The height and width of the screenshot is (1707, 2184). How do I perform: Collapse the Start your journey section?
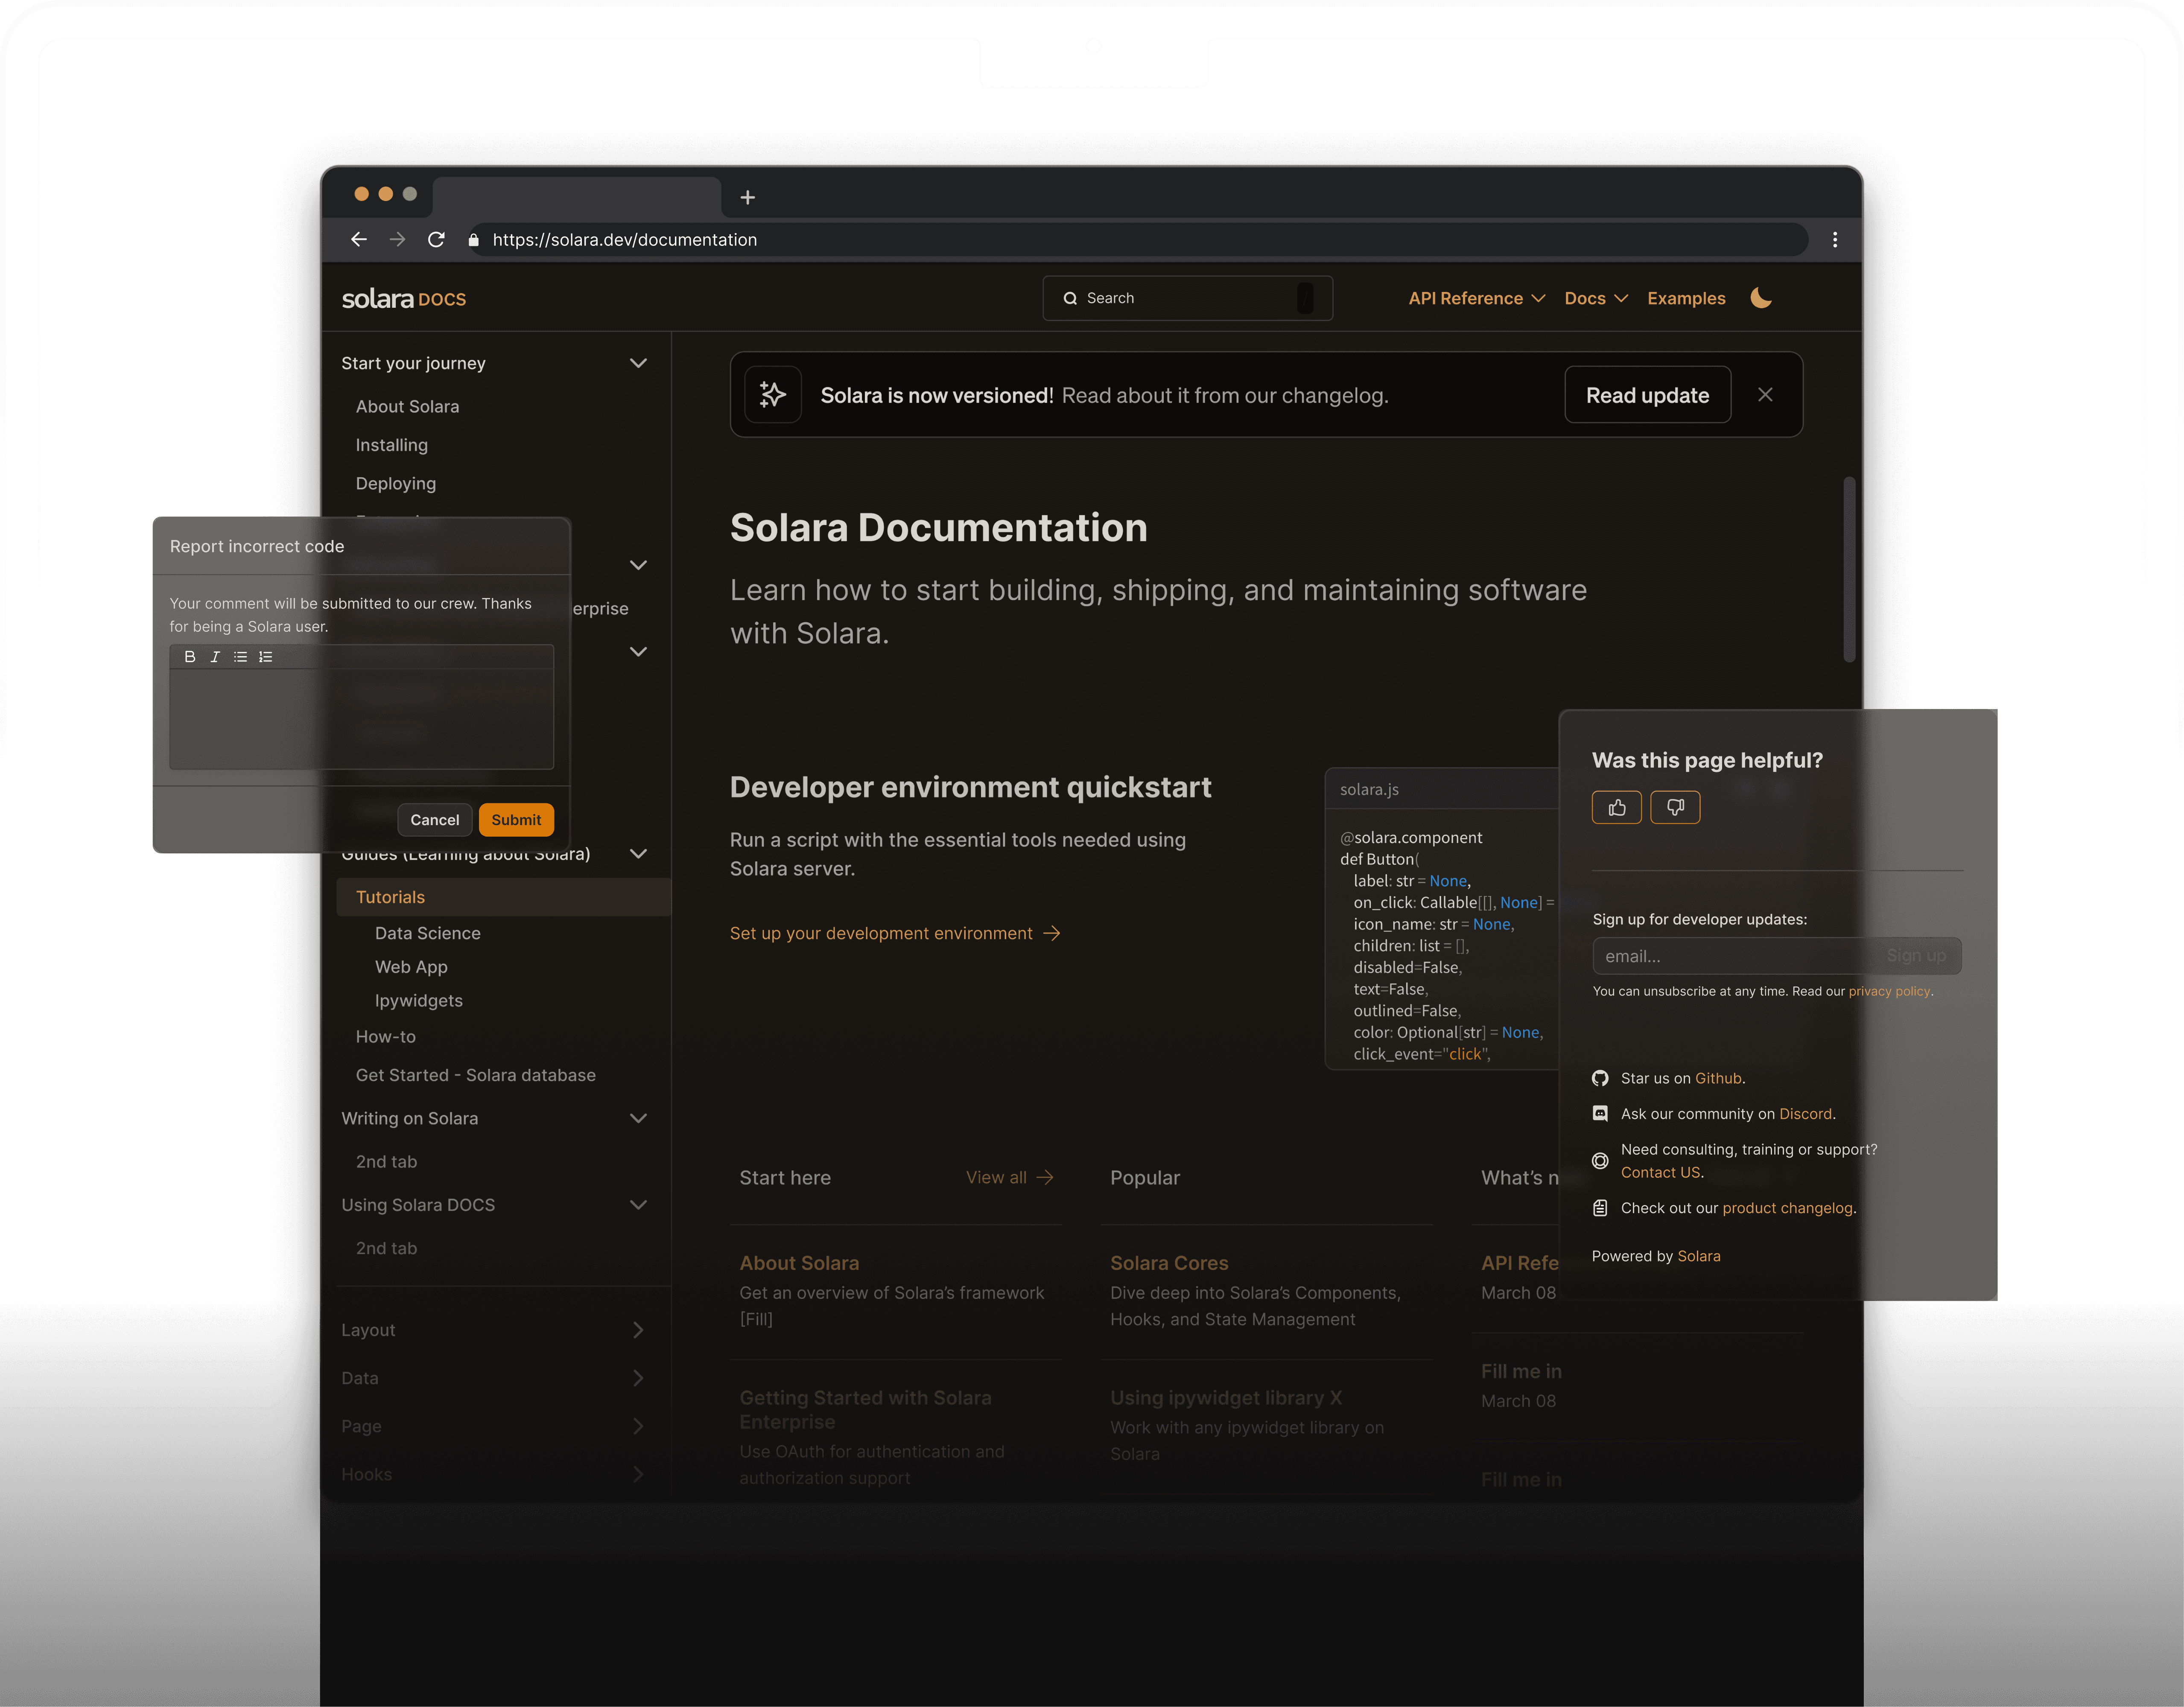[x=638, y=363]
